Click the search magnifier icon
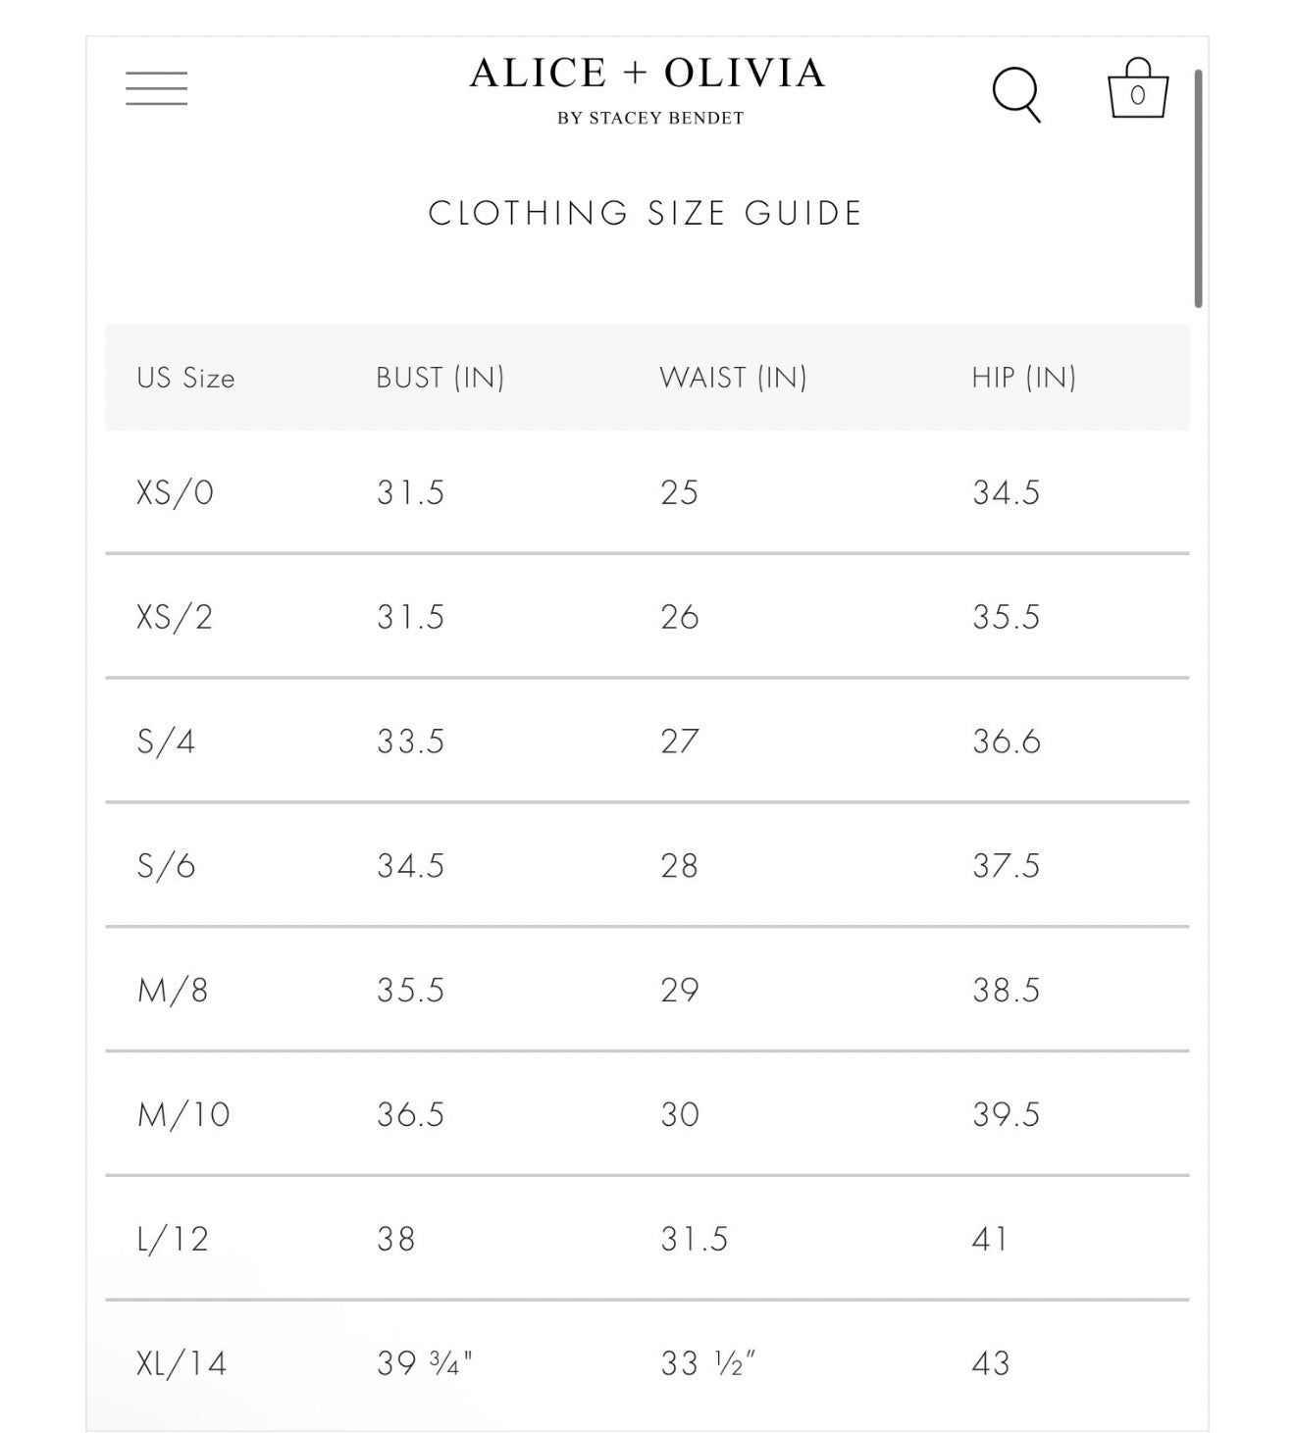The height and width of the screenshot is (1433, 1295). click(x=1016, y=94)
